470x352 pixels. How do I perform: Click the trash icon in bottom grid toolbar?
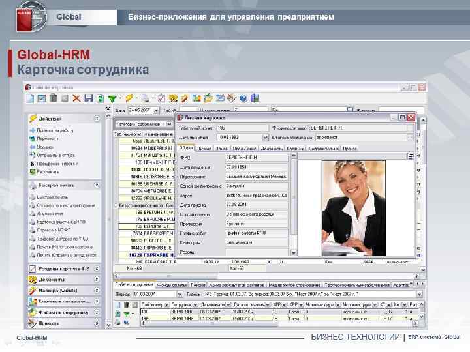tap(127, 304)
